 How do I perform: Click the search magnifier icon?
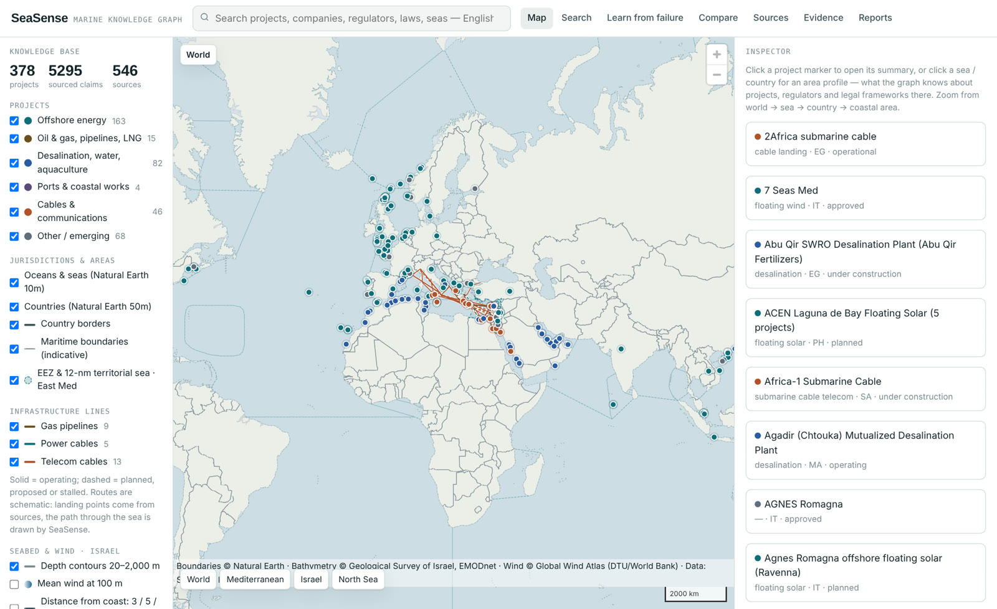click(x=204, y=18)
